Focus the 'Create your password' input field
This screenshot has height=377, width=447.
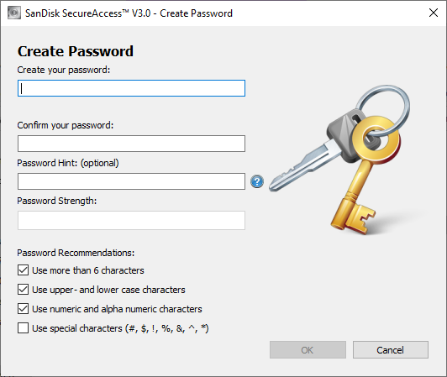pos(131,88)
